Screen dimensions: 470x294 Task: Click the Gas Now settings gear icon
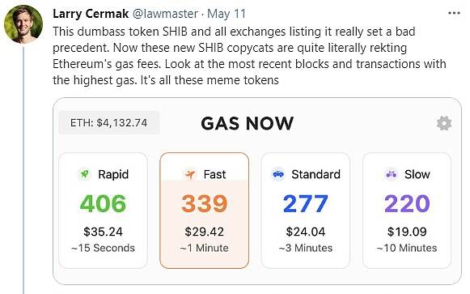coord(444,123)
